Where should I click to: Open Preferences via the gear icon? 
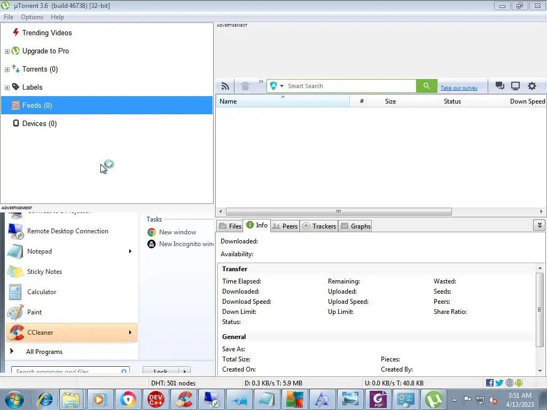(x=532, y=86)
